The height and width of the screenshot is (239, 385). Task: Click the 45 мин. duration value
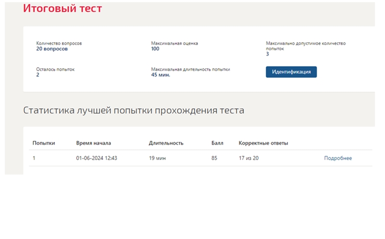[x=161, y=75]
